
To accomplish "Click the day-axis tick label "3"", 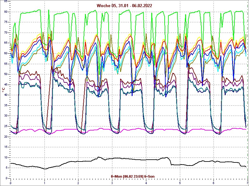I will pos(112,183).
